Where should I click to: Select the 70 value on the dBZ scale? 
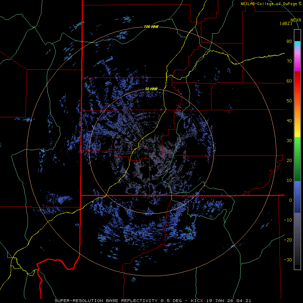click(x=289, y=61)
